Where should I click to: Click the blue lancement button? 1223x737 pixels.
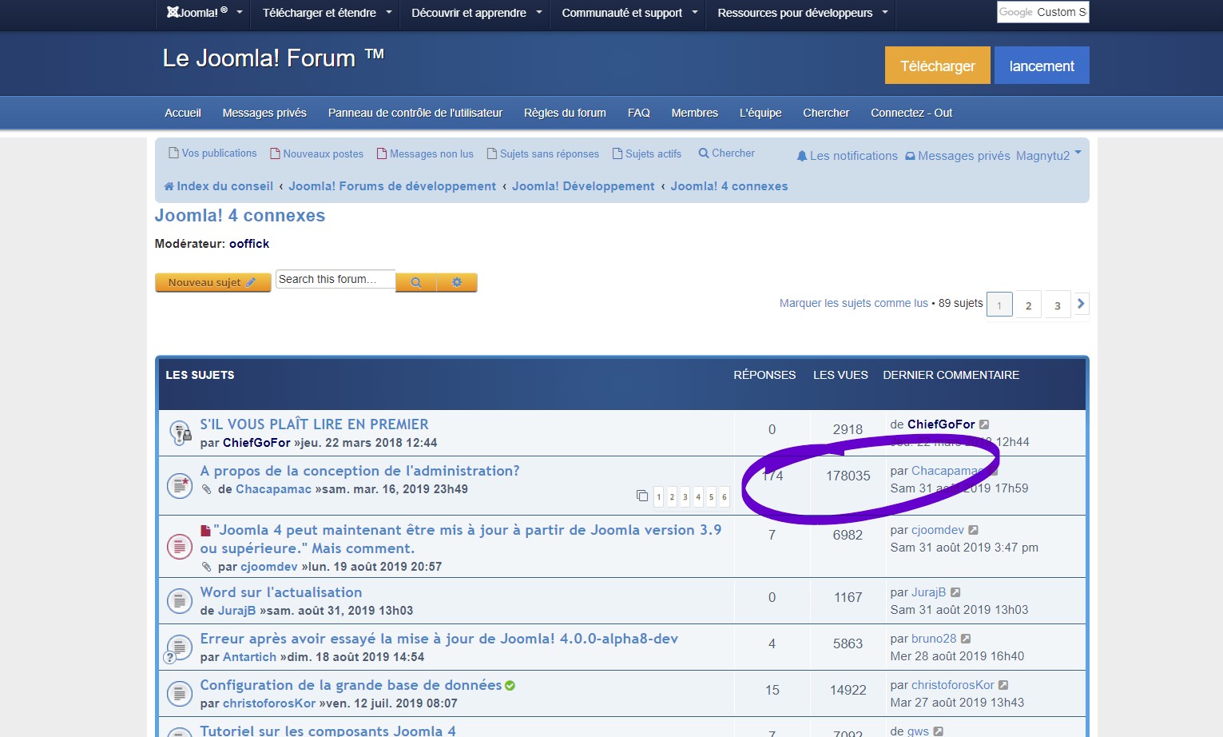(x=1042, y=66)
